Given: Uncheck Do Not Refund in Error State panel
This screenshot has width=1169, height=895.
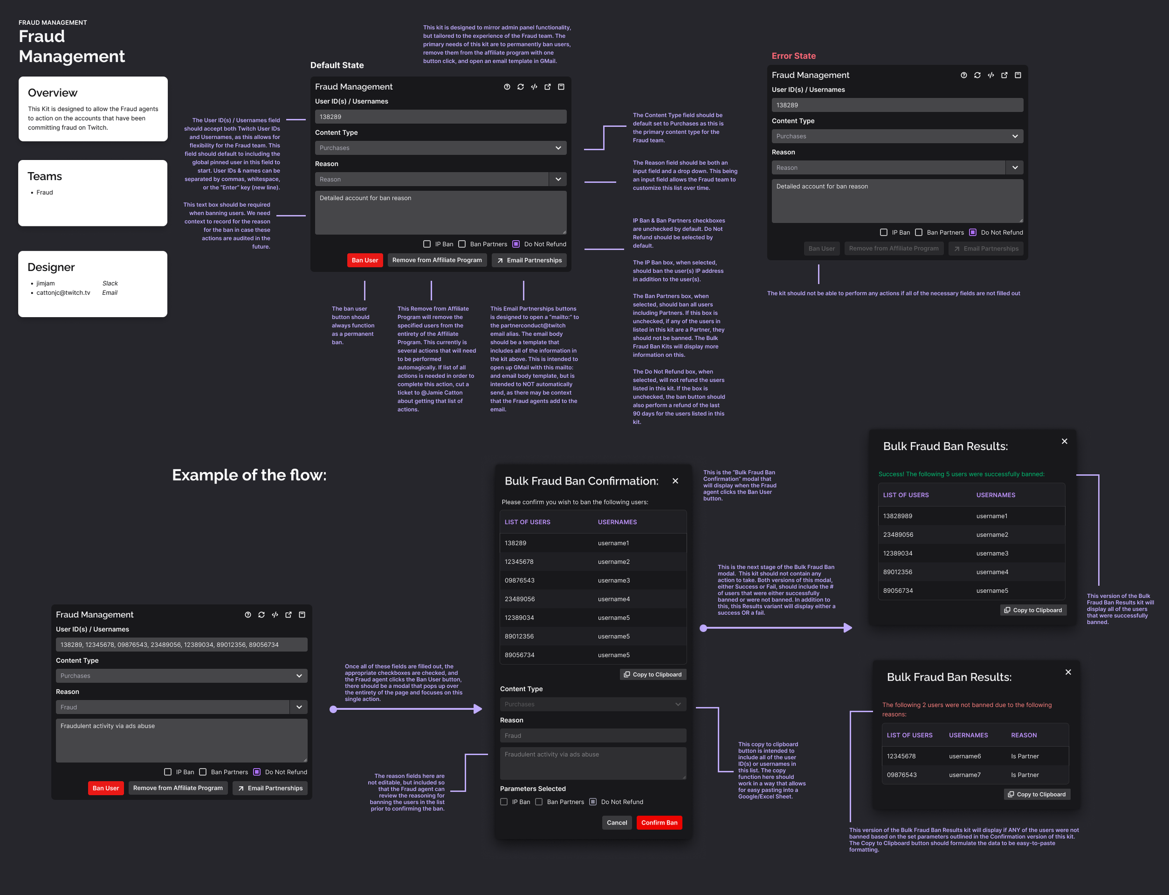Looking at the screenshot, I should coord(973,232).
